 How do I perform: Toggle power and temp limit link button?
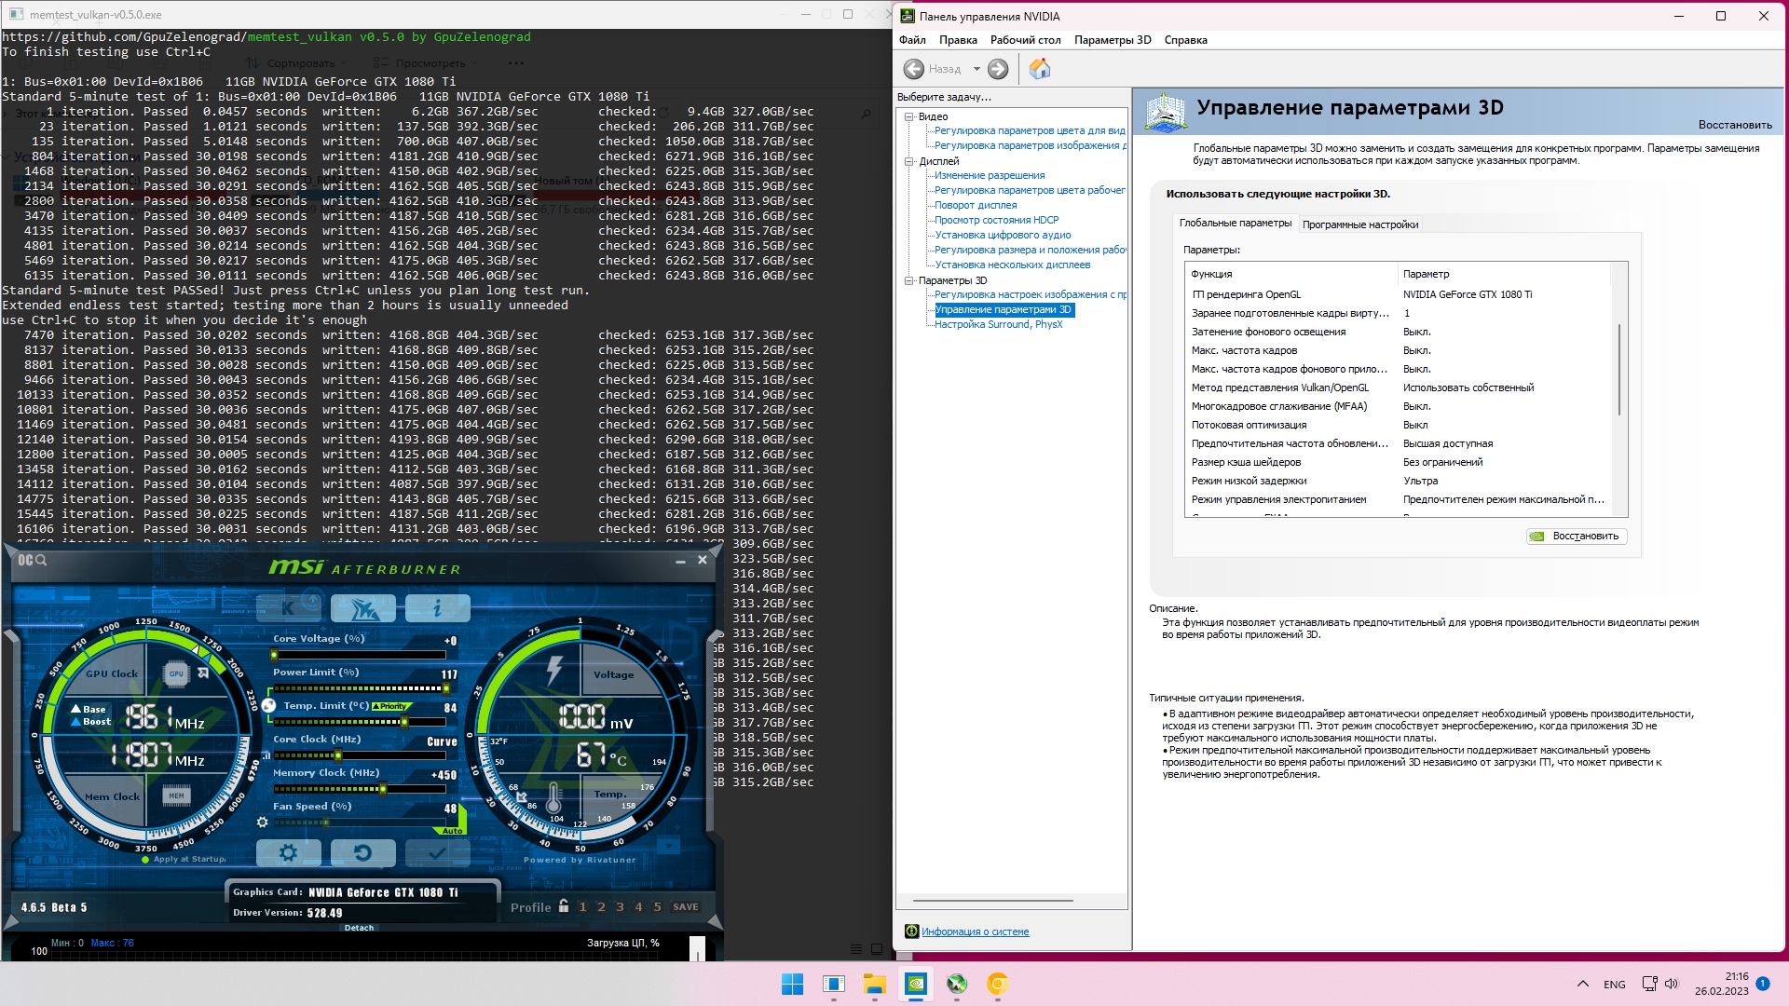tap(268, 706)
